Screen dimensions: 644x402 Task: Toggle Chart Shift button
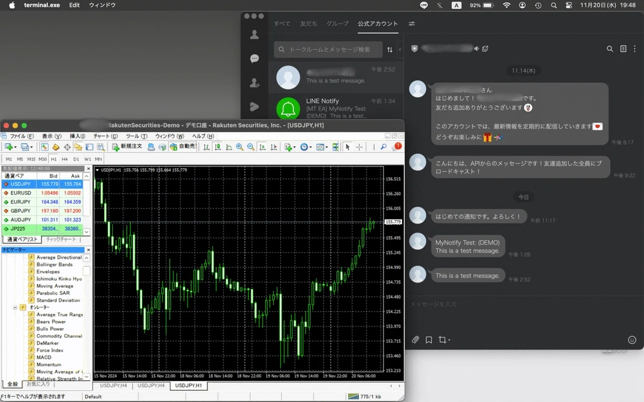(274, 147)
